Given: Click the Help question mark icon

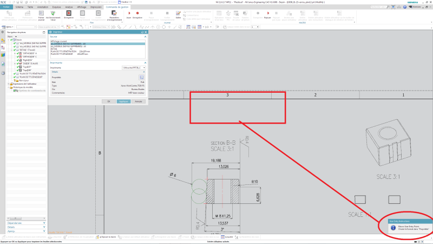Looking at the screenshot, I should (x=405, y=7).
